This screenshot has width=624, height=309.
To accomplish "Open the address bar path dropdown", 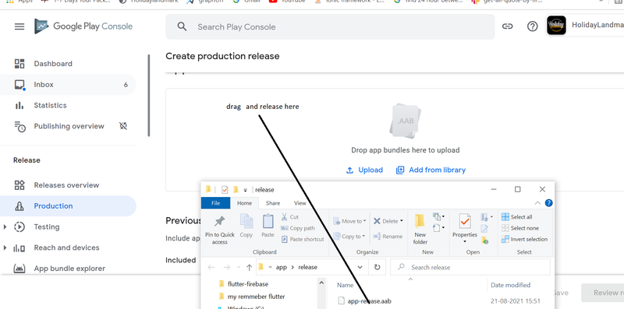I will coord(360,267).
